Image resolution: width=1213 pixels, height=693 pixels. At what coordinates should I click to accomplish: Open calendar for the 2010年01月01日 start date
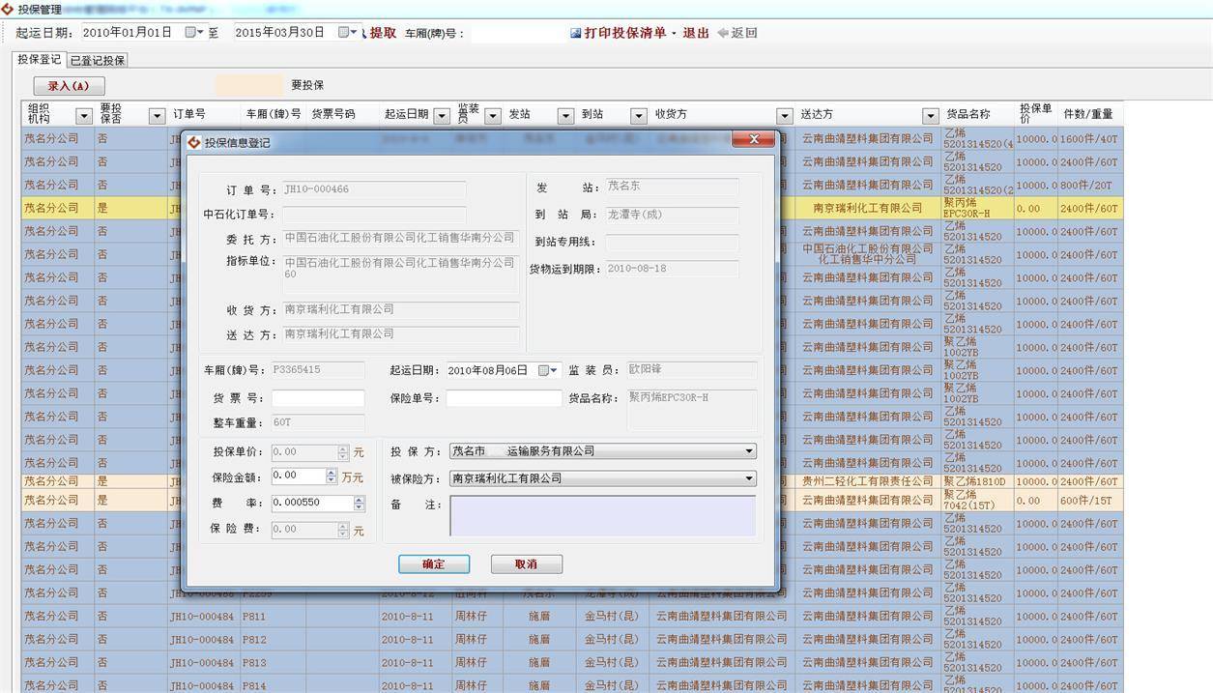pos(194,32)
